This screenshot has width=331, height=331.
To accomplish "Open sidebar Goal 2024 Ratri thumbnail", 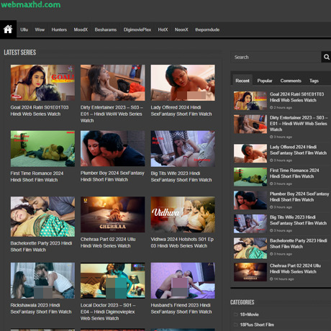I will (x=250, y=101).
